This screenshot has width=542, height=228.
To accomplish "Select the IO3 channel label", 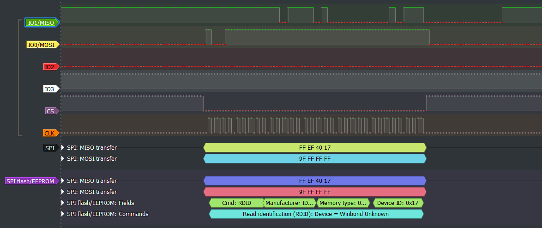I will pyautogui.click(x=51, y=89).
